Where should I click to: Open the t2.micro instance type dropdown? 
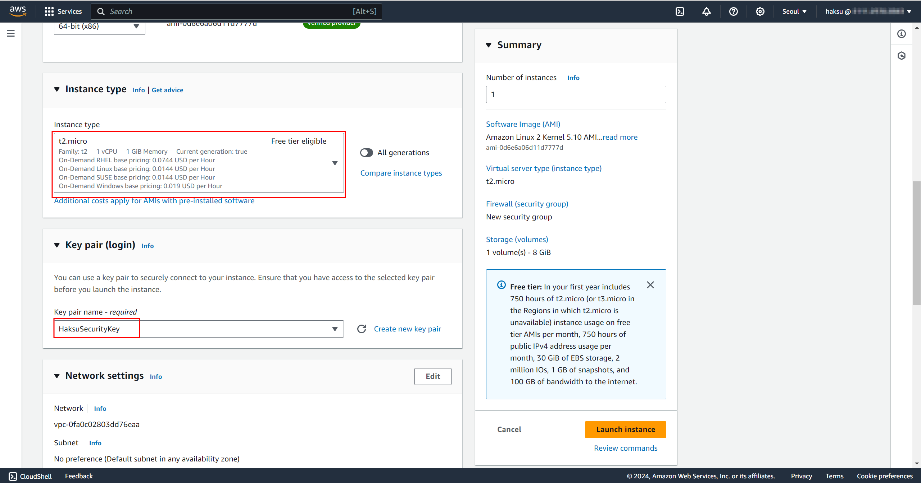pos(335,163)
